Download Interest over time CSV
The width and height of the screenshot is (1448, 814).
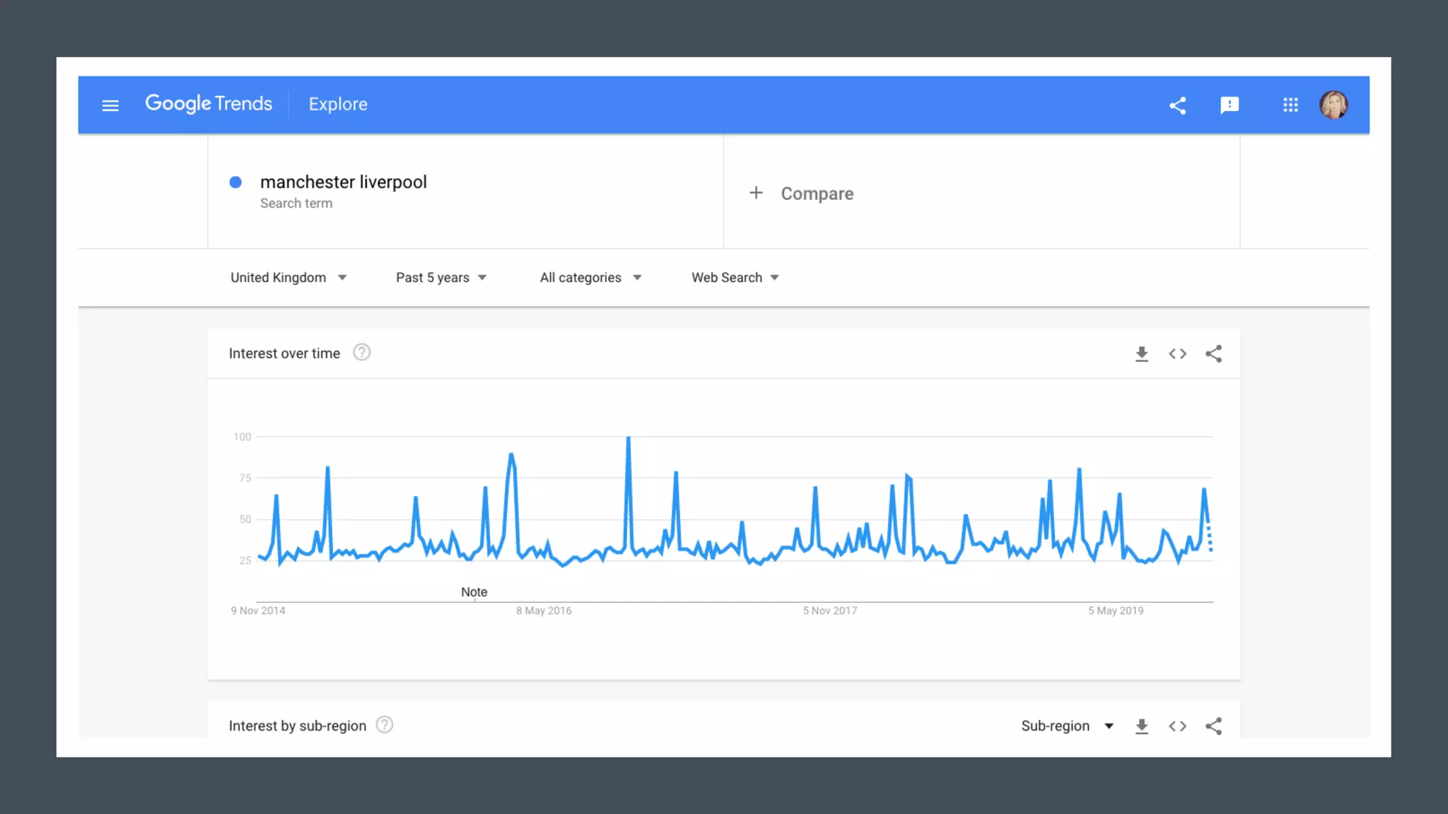click(1141, 354)
